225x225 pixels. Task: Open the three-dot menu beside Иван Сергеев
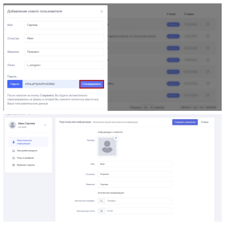[x=45, y=125]
